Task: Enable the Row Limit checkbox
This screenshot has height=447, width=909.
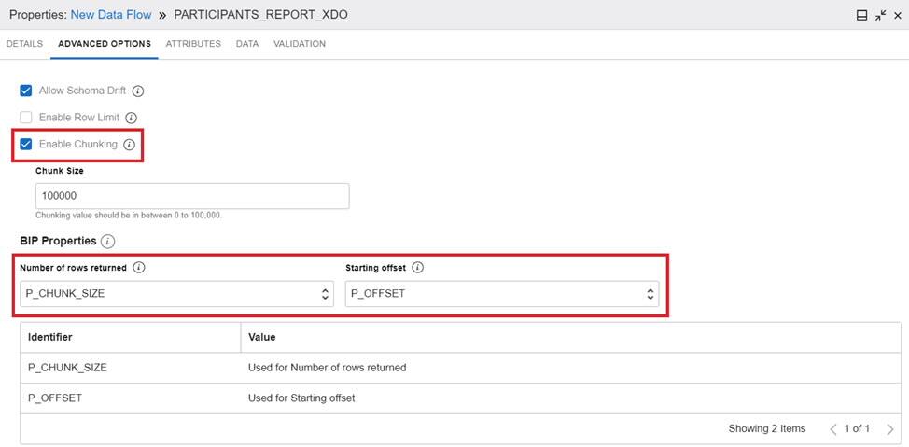Action: click(26, 118)
